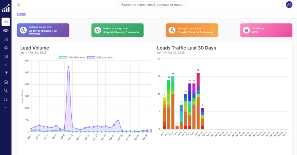Focus the name, email, contacts search field
This screenshot has height=155, width=297.
[x=152, y=5]
